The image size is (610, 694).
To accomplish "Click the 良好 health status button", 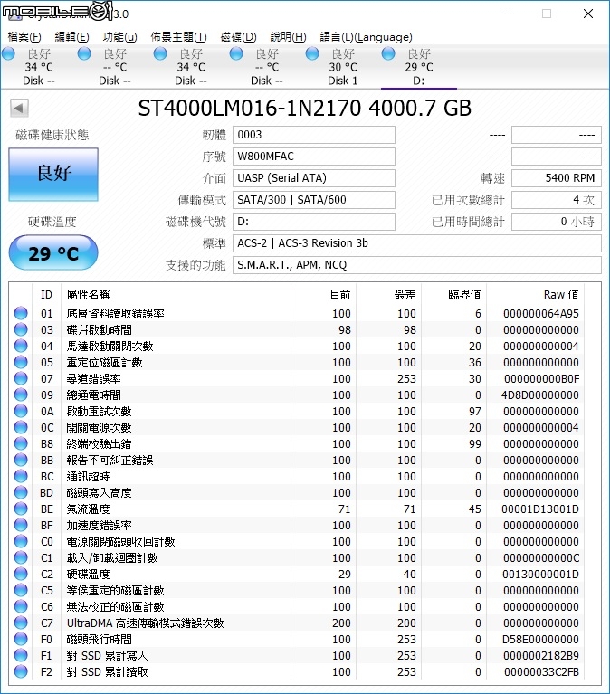I will pyautogui.click(x=53, y=175).
